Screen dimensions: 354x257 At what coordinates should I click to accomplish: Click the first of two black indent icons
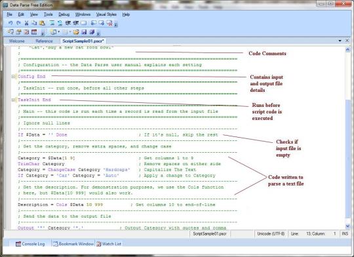[68, 23]
